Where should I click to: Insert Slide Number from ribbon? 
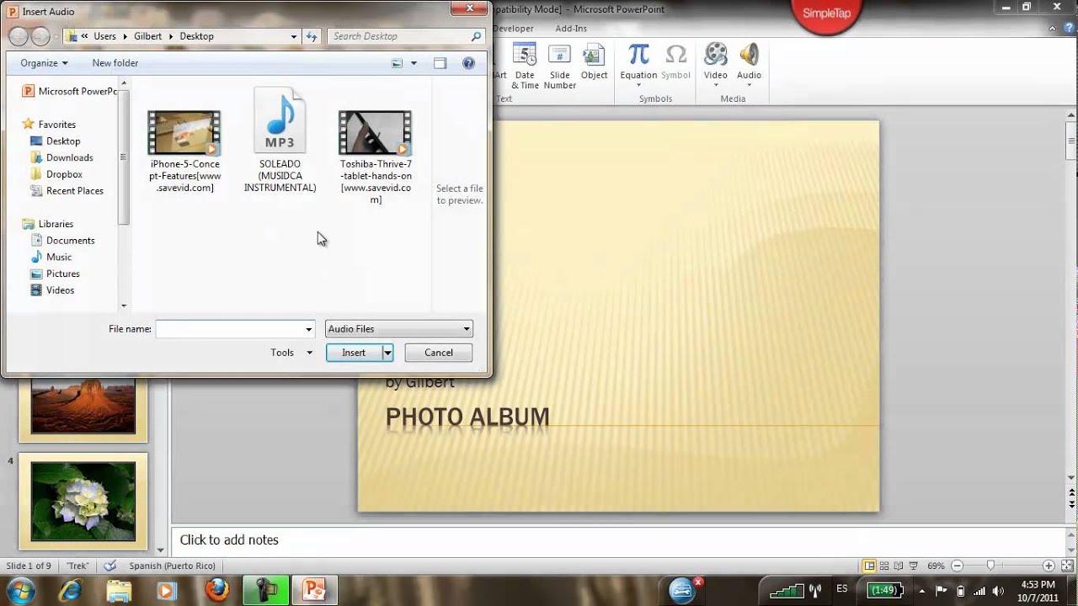(560, 66)
